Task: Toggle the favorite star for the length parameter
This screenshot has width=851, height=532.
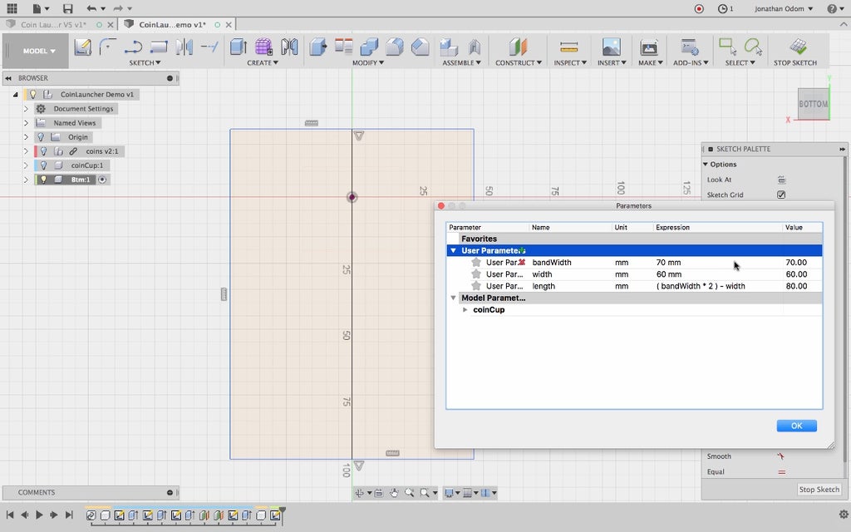Action: [476, 286]
